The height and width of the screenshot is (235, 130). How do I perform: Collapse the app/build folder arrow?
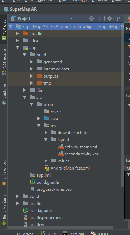tap(24, 55)
